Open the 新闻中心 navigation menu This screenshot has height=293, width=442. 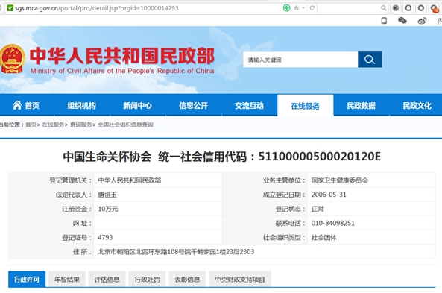(x=137, y=105)
